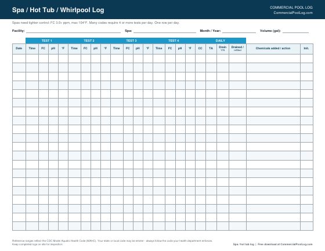This screenshot has width=325, height=251.
Task: Click the °F column header under TEST 2
Action: (x=106, y=49)
